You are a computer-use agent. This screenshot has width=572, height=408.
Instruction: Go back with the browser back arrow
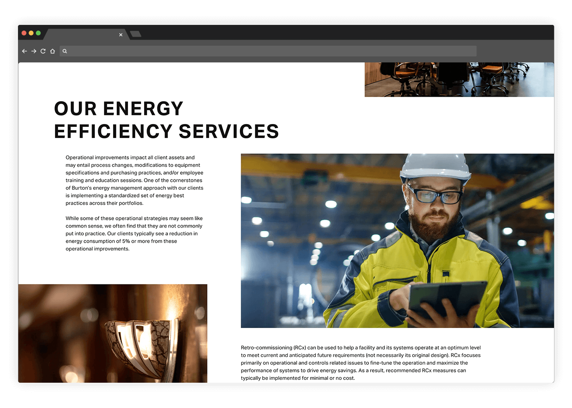(x=25, y=51)
